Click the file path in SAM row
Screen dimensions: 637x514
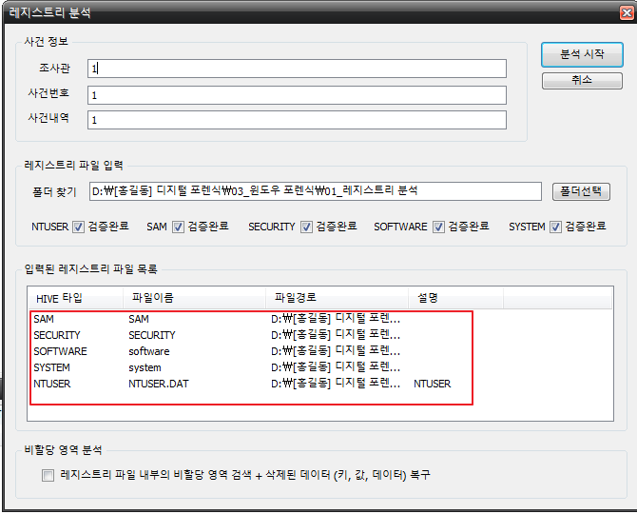(336, 319)
